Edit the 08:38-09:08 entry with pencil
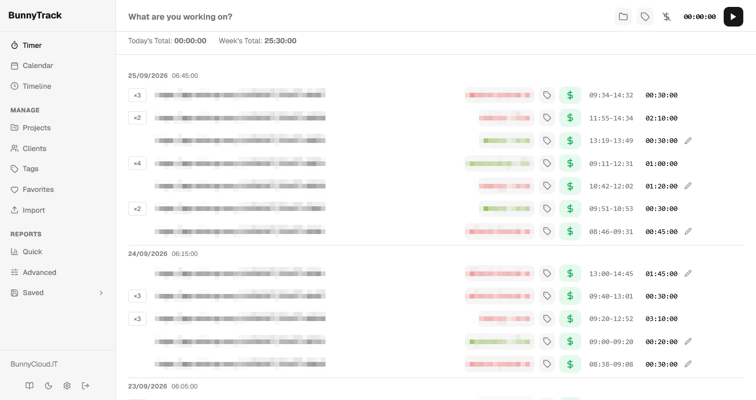 click(x=688, y=364)
